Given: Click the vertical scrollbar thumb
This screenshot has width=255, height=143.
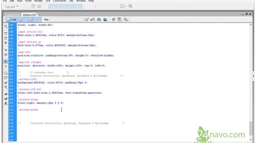Looking at the screenshot, I should click(x=251, y=129).
